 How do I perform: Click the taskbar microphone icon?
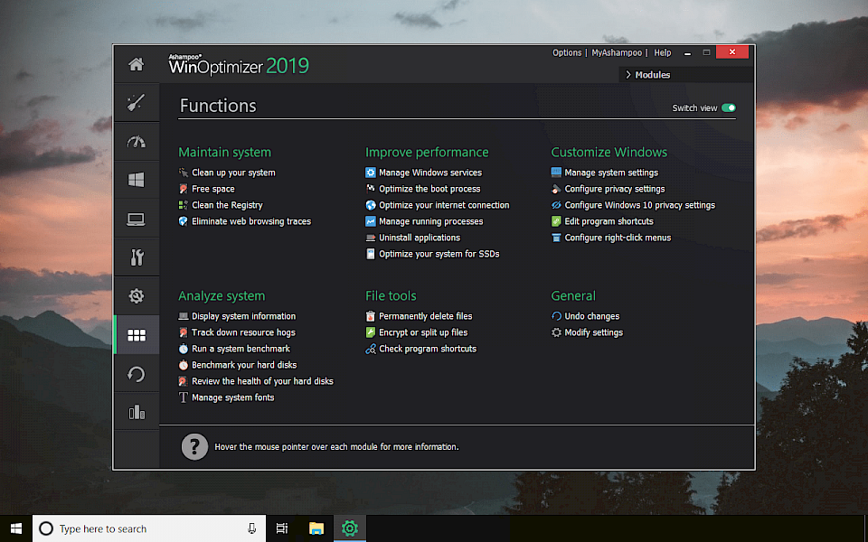252,528
